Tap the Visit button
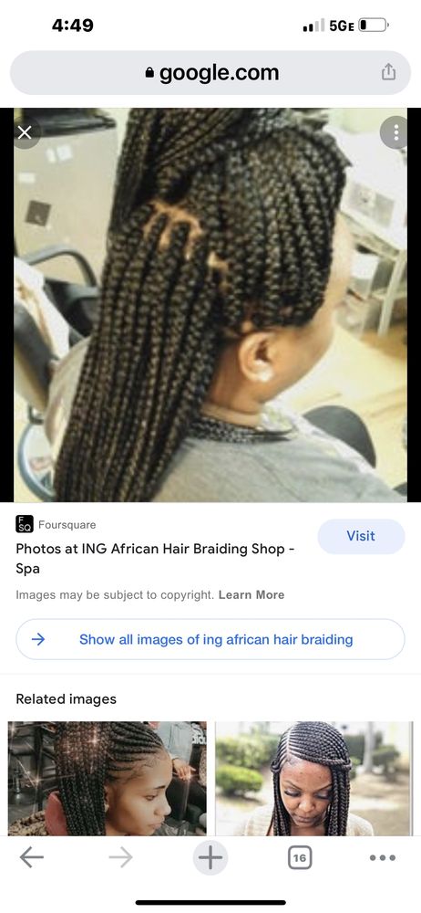The image size is (421, 913). point(361,536)
